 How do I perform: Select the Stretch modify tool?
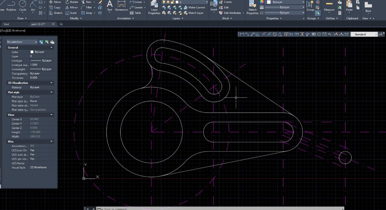click(x=56, y=13)
